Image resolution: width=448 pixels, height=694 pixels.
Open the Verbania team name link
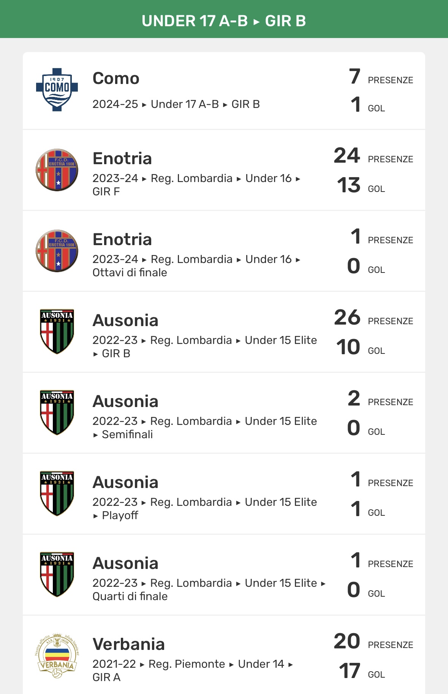[x=128, y=644]
